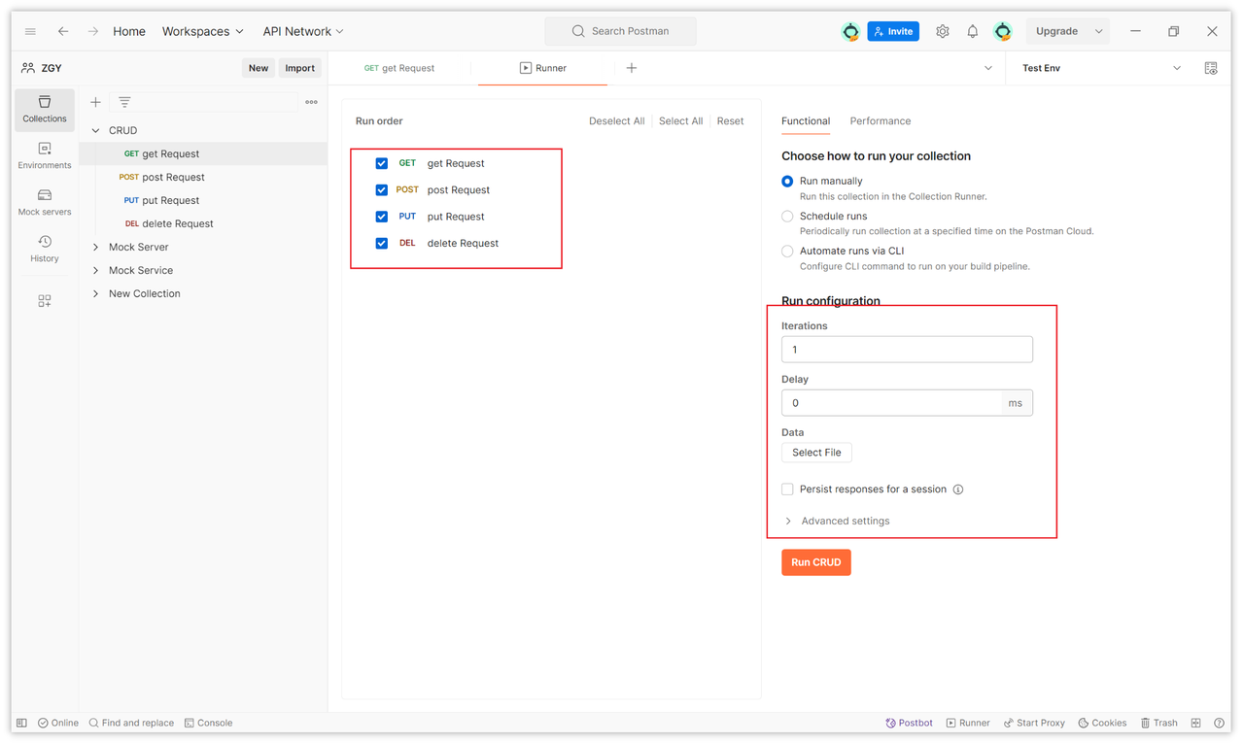Image resolution: width=1244 pixels, height=743 pixels.
Task: Open the environment quick look icon
Action: click(1211, 68)
